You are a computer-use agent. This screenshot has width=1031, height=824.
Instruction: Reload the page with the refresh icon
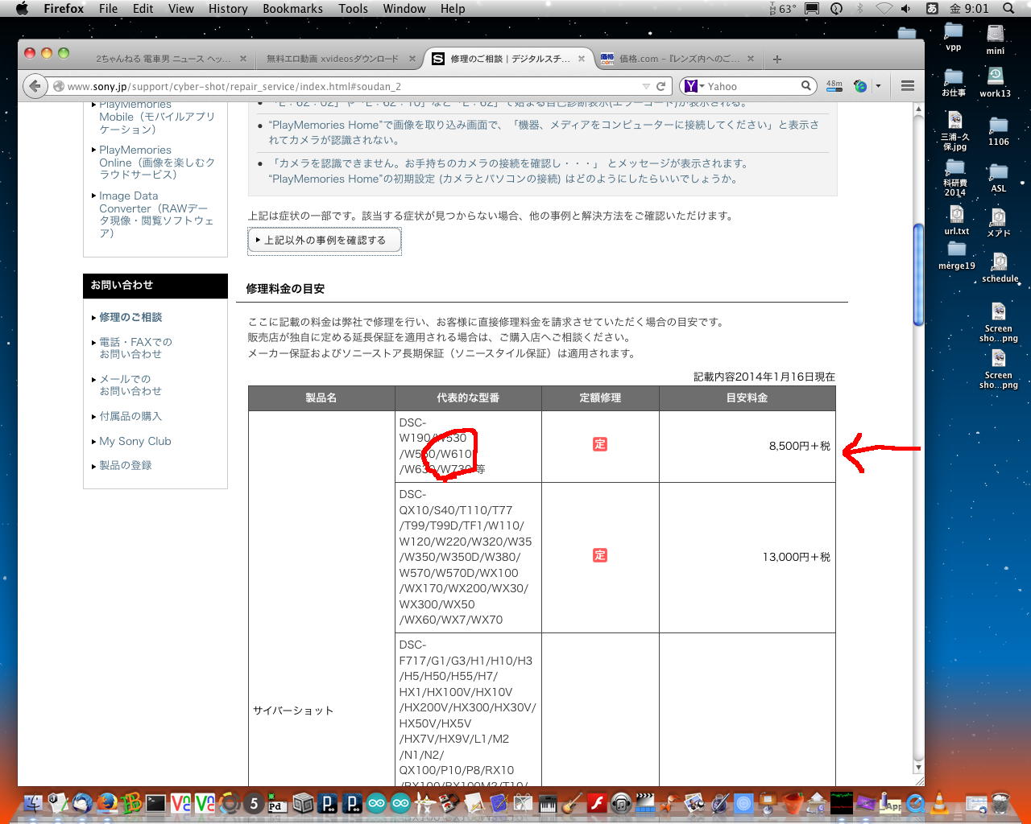coord(660,86)
